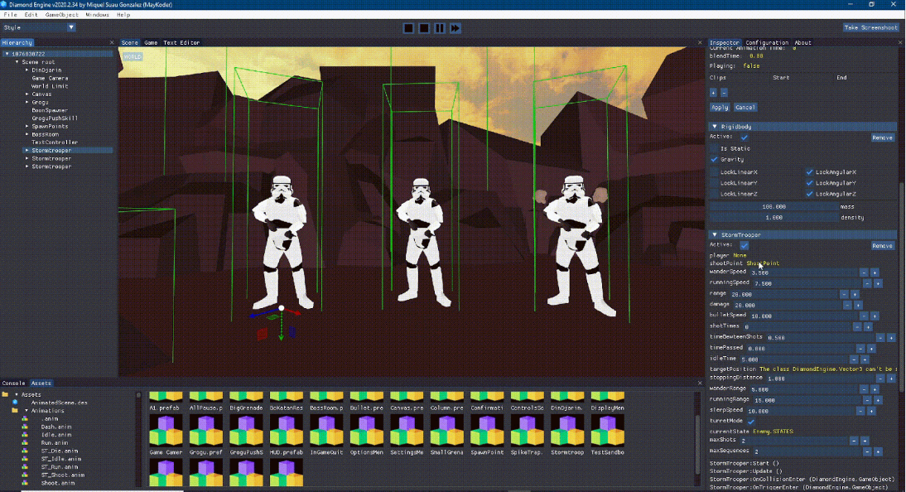906x492 pixels.
Task: Collapse the Rigidbody component header
Action: 802,127
